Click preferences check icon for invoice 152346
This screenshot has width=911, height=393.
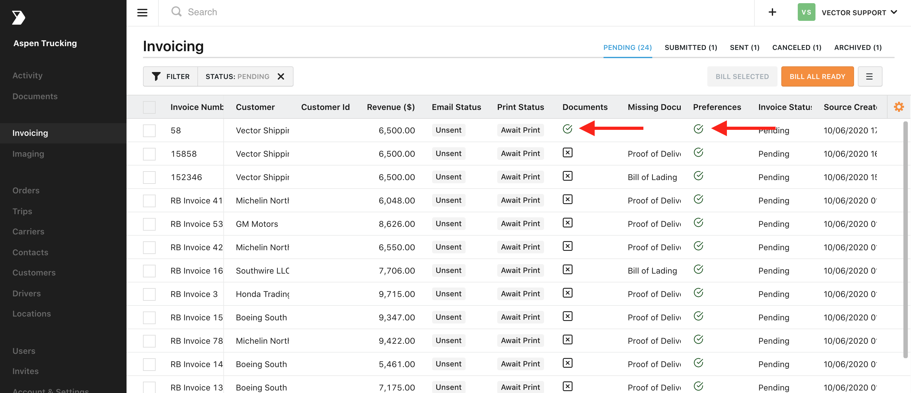pos(698,175)
